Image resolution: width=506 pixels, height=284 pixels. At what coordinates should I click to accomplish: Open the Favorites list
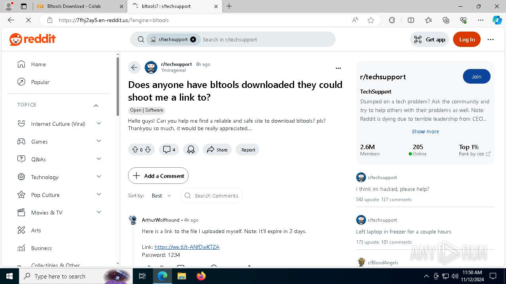[429, 20]
